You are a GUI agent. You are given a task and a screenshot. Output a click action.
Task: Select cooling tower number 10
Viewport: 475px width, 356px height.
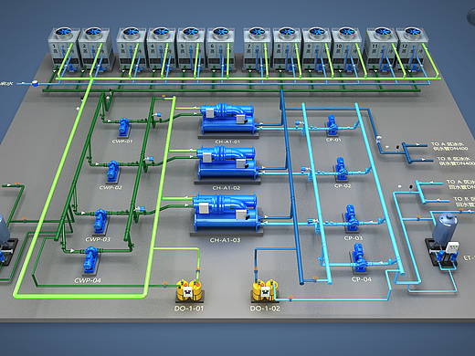tap(346, 48)
